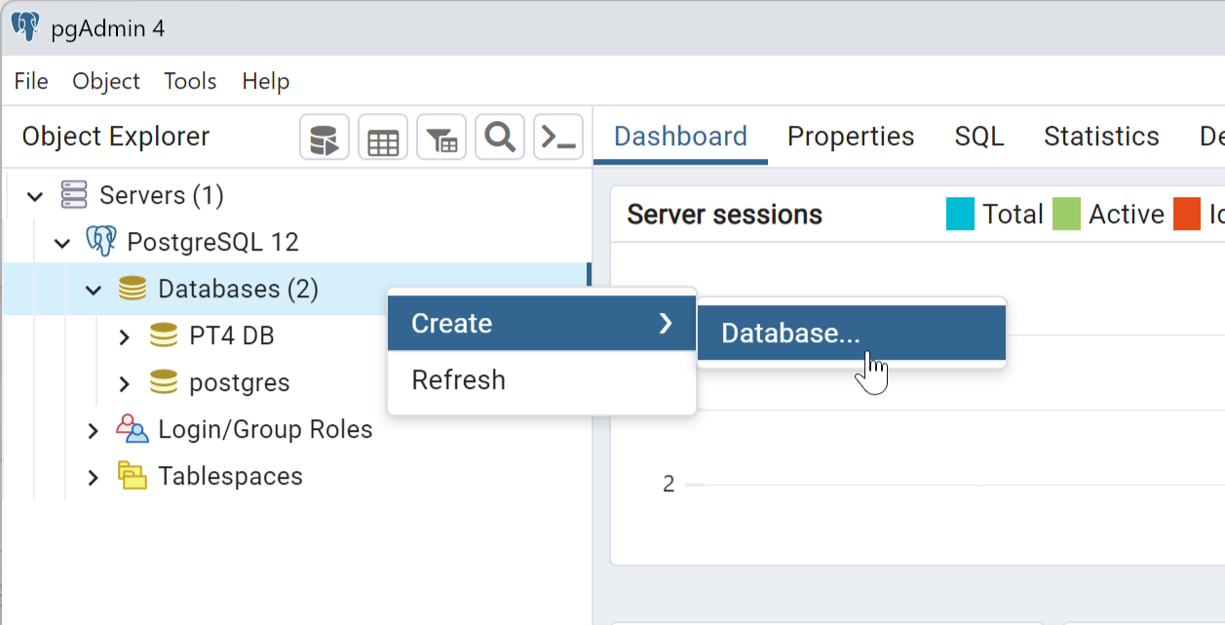Click the Filtered Rows icon
The width and height of the screenshot is (1225, 625).
click(x=441, y=137)
